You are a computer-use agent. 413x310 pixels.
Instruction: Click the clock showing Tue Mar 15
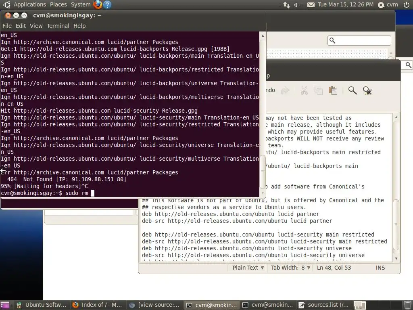coord(346,4)
